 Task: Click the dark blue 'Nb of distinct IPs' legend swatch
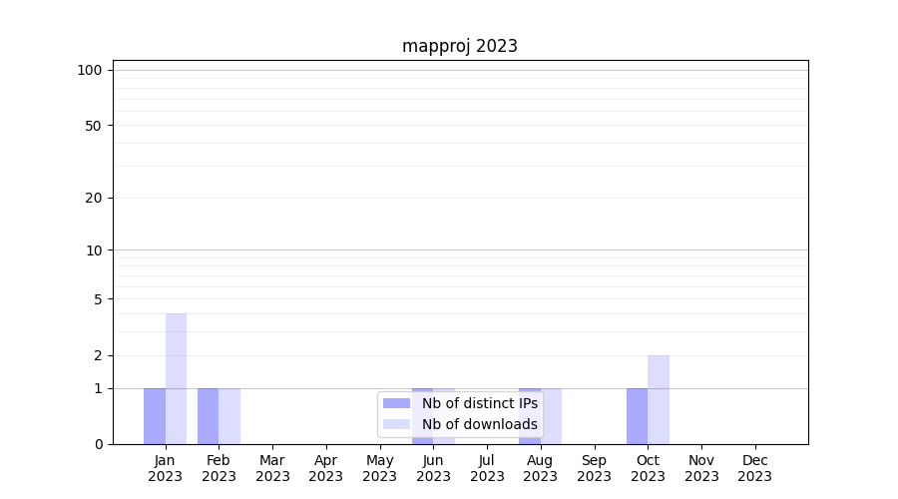coord(396,403)
